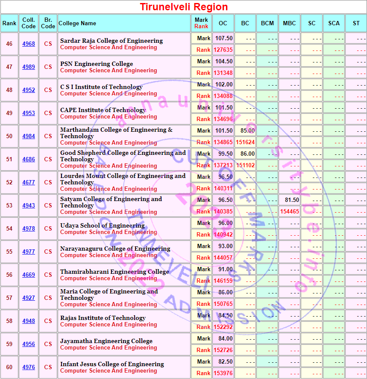The image size is (367, 379).
Task: Select college code 4943 link
Action: pyautogui.click(x=29, y=206)
